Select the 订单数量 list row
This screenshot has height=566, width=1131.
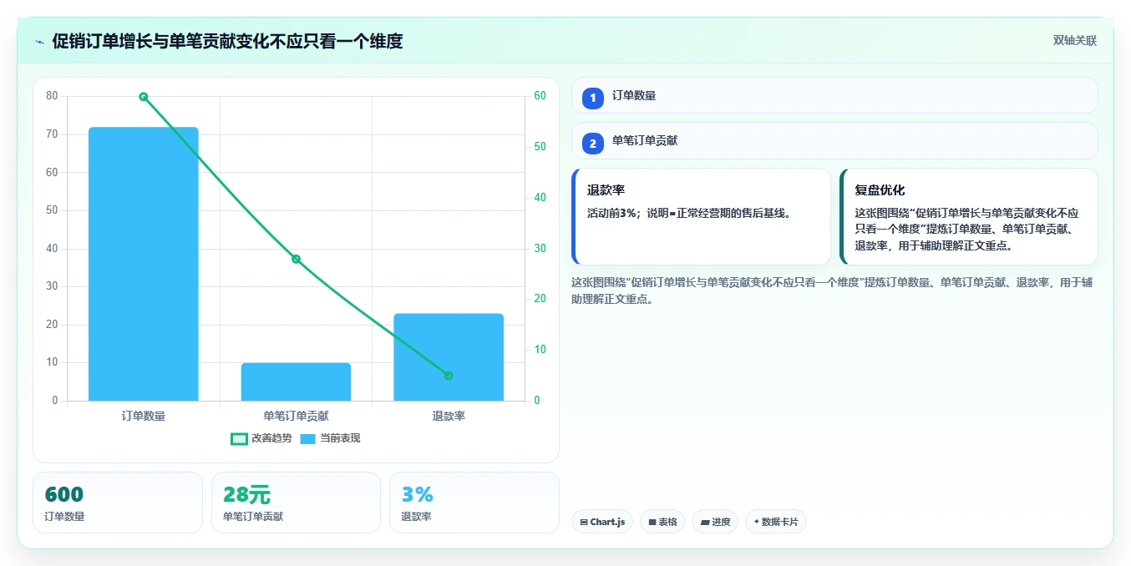pos(834,95)
